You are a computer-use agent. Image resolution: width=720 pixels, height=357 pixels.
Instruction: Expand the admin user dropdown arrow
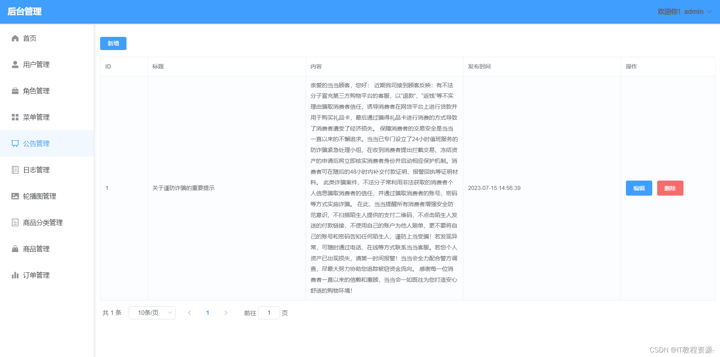(709, 12)
